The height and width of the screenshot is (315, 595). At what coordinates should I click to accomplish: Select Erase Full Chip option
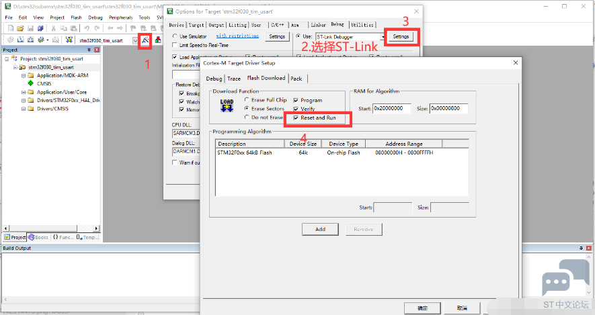click(x=247, y=99)
